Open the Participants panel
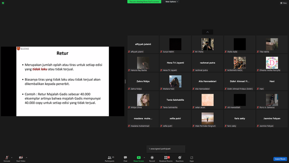This screenshot has height=163, width=289. [x=110, y=158]
